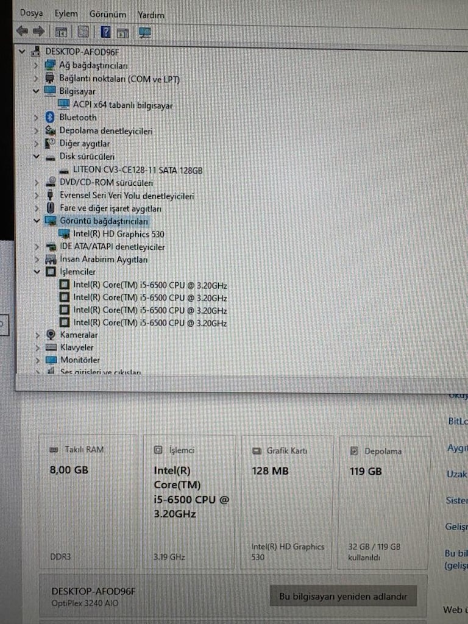Viewport: 468px width, 624px height.
Task: Expand Bağlantı noktaları (COM ve LPT)
Action: 36,79
